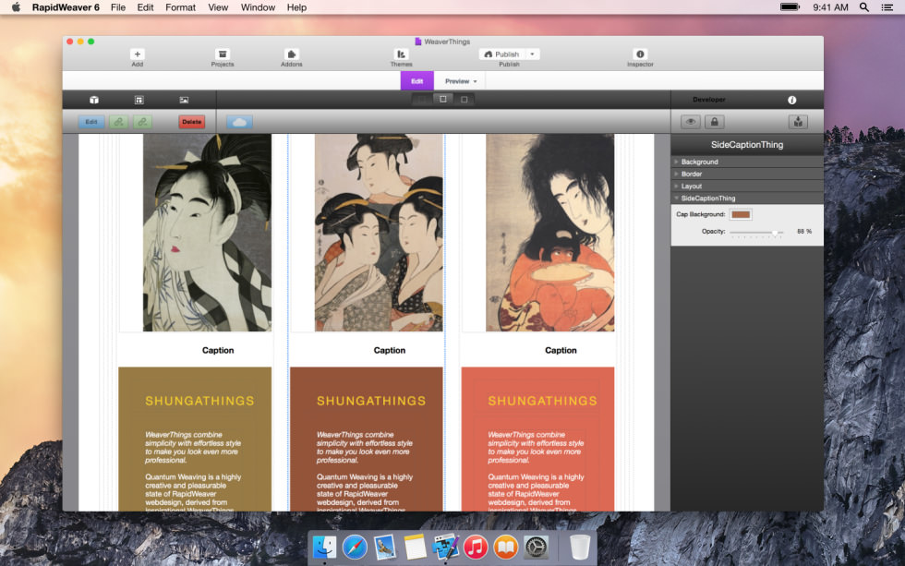Image resolution: width=905 pixels, height=566 pixels.
Task: Open the Mail stamp icon in Dock
Action: (x=384, y=547)
